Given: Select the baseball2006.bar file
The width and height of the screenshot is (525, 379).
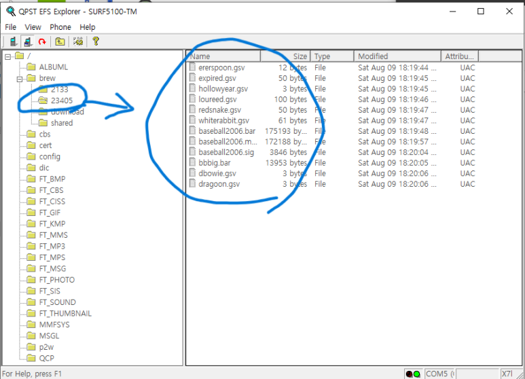Looking at the screenshot, I should pyautogui.click(x=227, y=131).
